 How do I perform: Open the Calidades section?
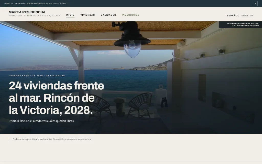(x=108, y=15)
